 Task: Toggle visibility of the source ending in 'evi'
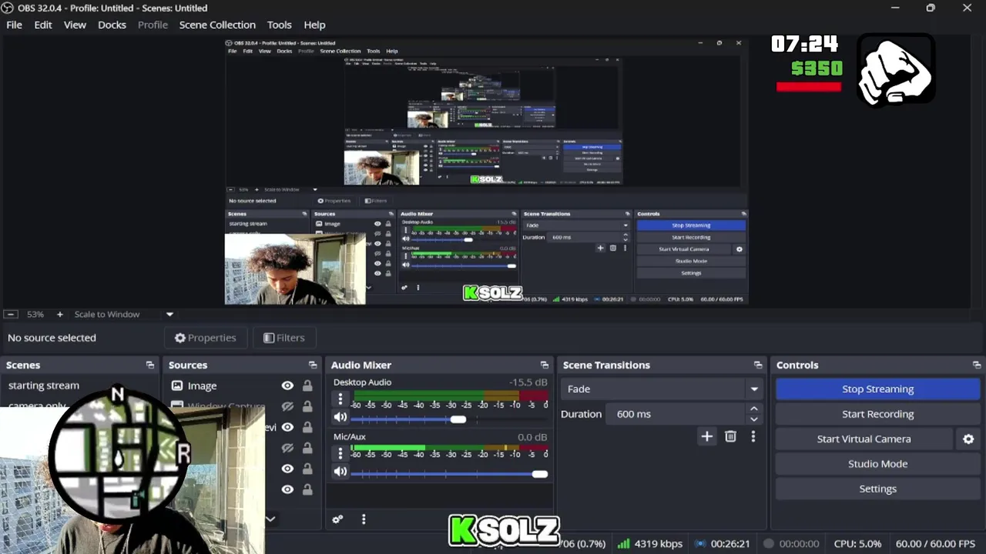287,427
